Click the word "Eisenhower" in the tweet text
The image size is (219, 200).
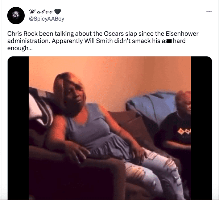tap(182, 34)
